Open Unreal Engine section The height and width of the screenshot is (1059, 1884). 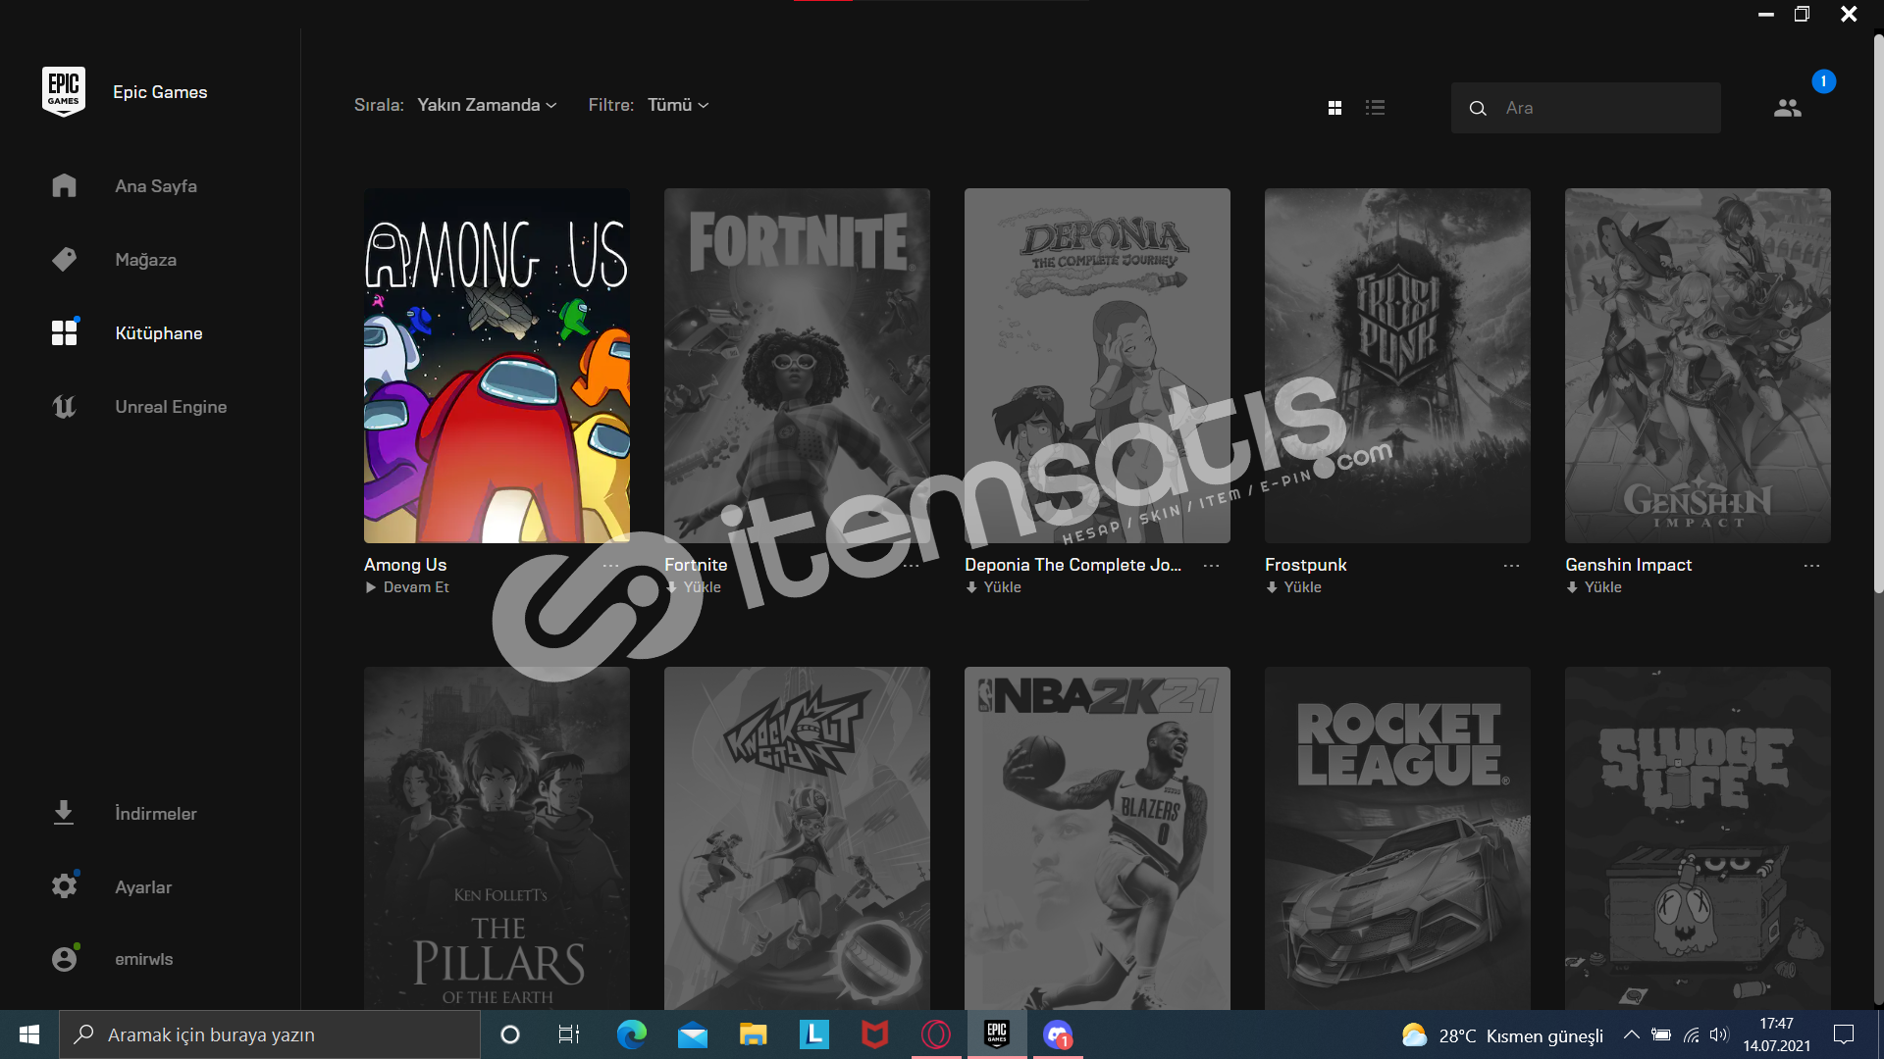[171, 407]
